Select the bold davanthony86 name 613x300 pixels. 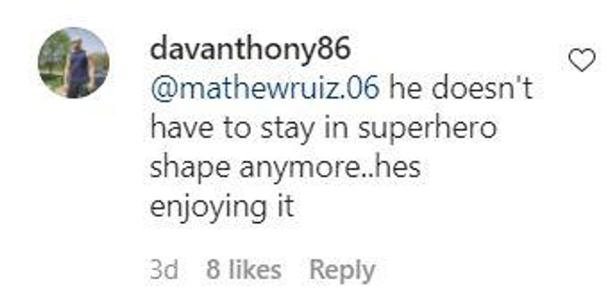(250, 51)
